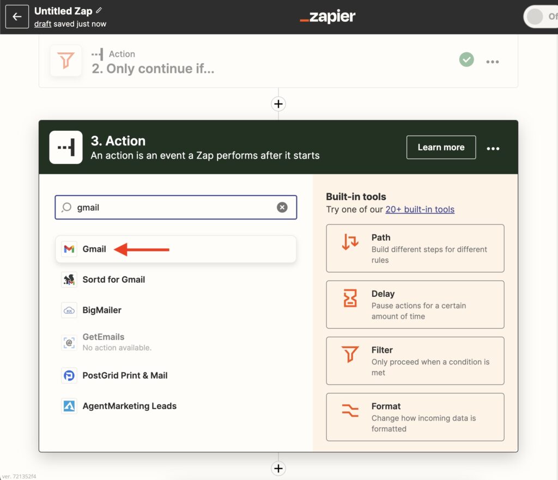The width and height of the screenshot is (558, 480).
Task: Open the ellipsis menu on step 2
Action: [493, 62]
